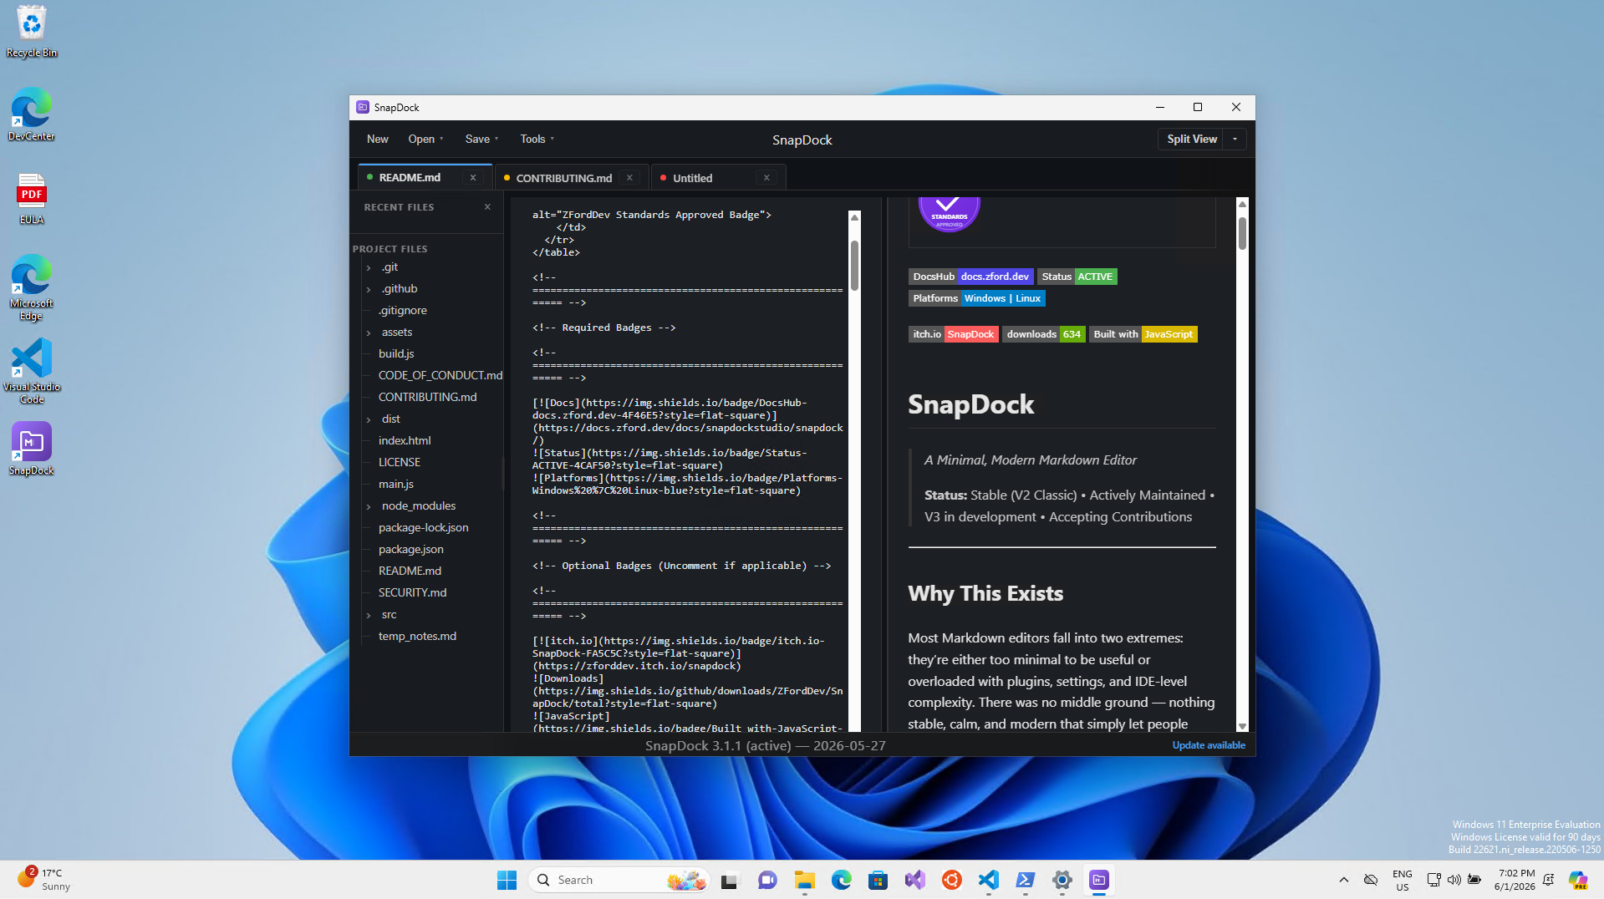The height and width of the screenshot is (899, 1604).
Task: Expand the node_modules folder
Action: [x=369, y=506]
